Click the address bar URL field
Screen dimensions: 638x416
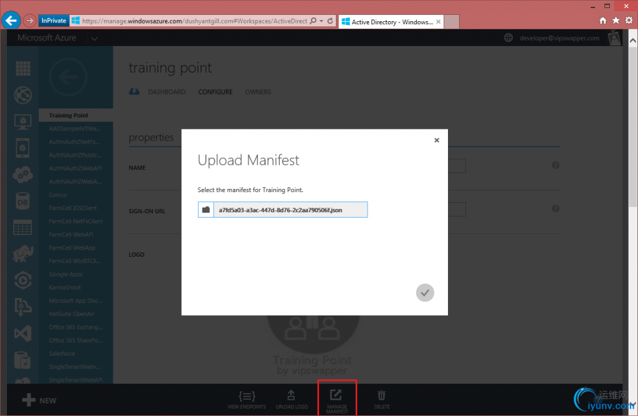pyautogui.click(x=194, y=21)
